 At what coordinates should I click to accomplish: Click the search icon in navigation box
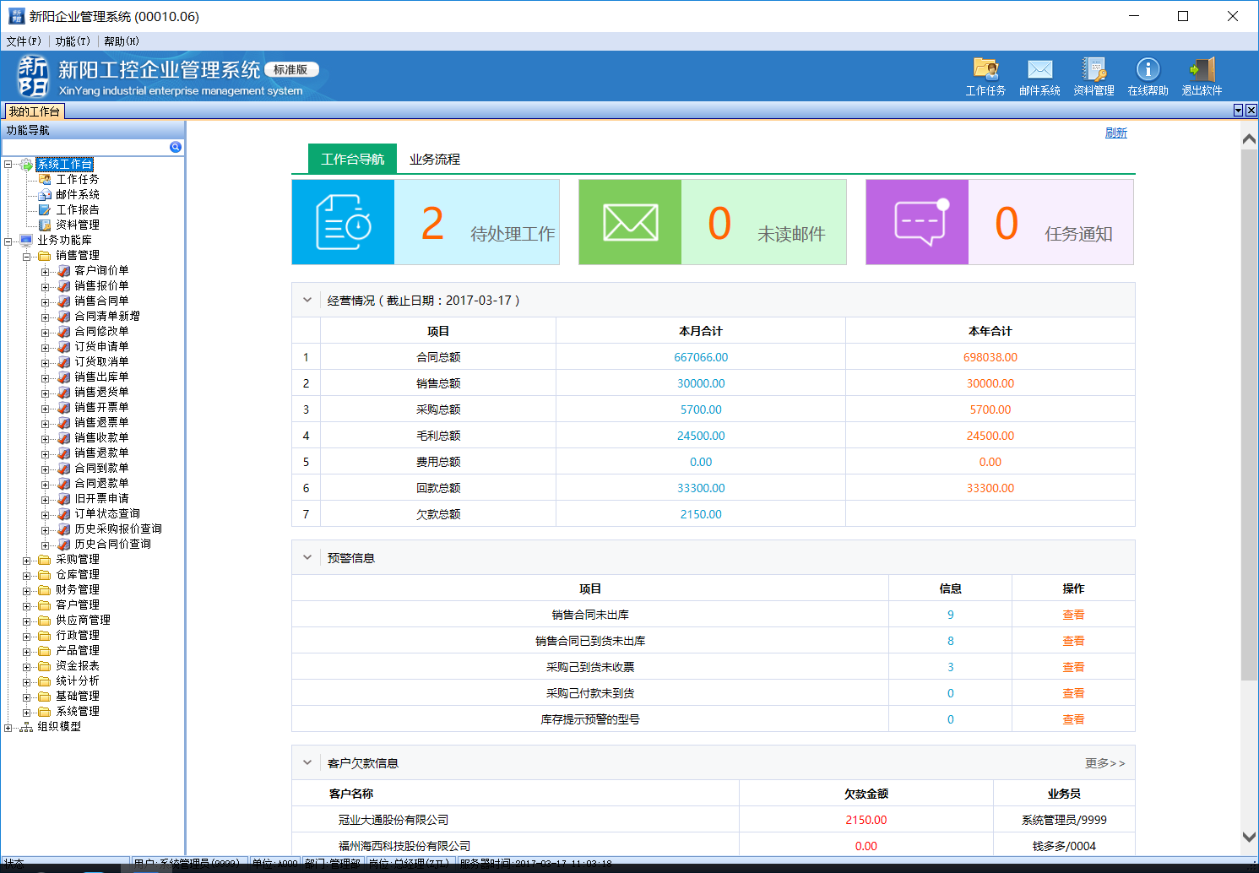176,147
